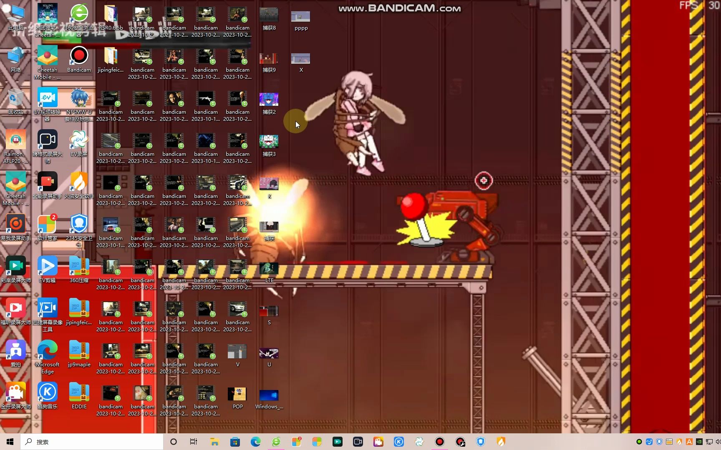Select the file named V
The image size is (721, 450).
pos(237,355)
